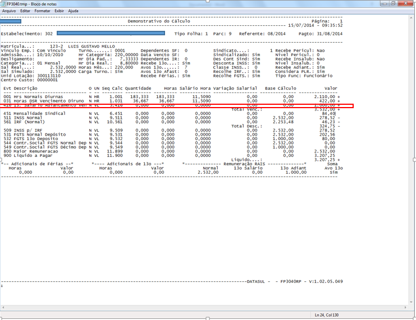Click the 'Pagto: 31/08/2014' text
Image resolution: width=416 pixels, height=320 pixels.
click(321, 34)
